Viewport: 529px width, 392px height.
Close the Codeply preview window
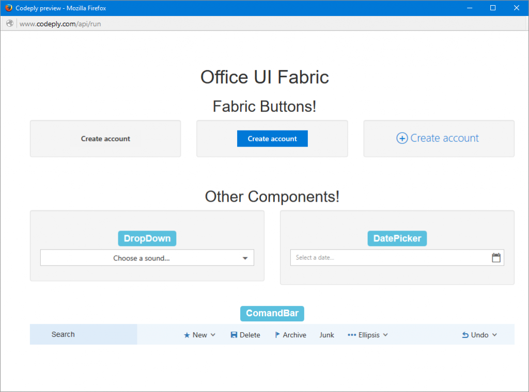point(517,8)
